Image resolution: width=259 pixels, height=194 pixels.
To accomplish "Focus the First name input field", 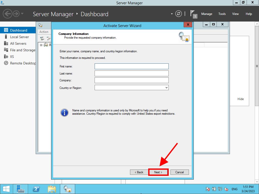I will [x=132, y=66].
